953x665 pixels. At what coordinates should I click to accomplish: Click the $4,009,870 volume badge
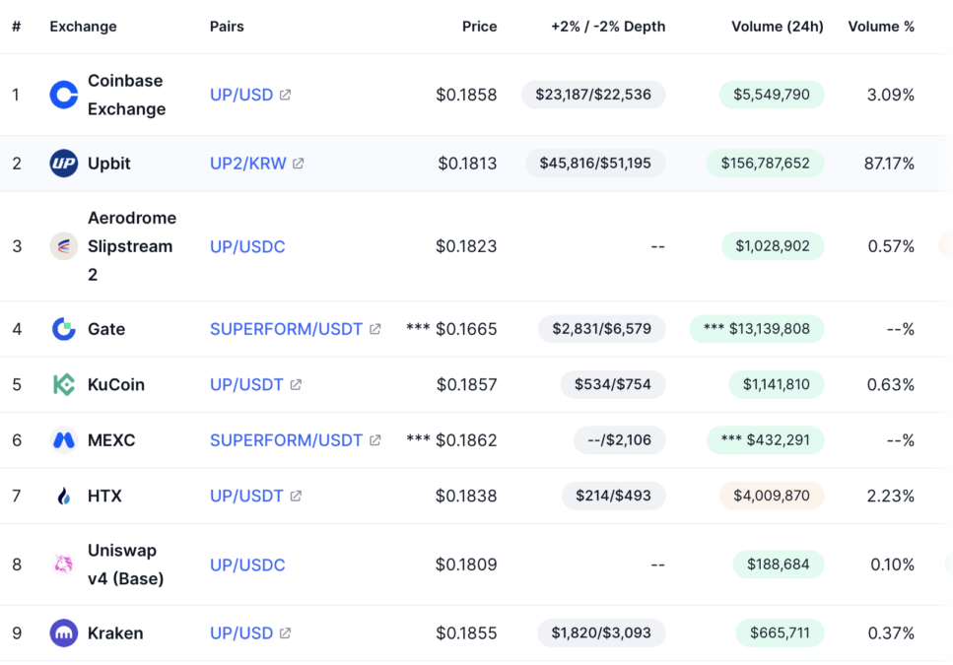click(x=772, y=496)
